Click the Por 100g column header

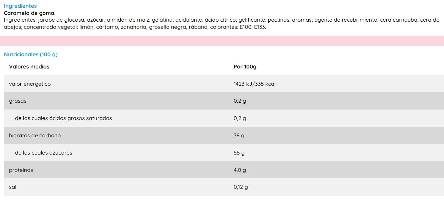[245, 67]
